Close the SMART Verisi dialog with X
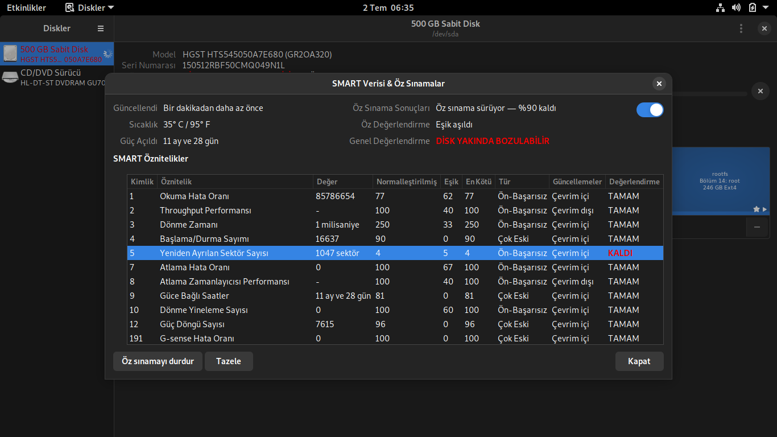Image resolution: width=777 pixels, height=437 pixels. click(x=659, y=84)
